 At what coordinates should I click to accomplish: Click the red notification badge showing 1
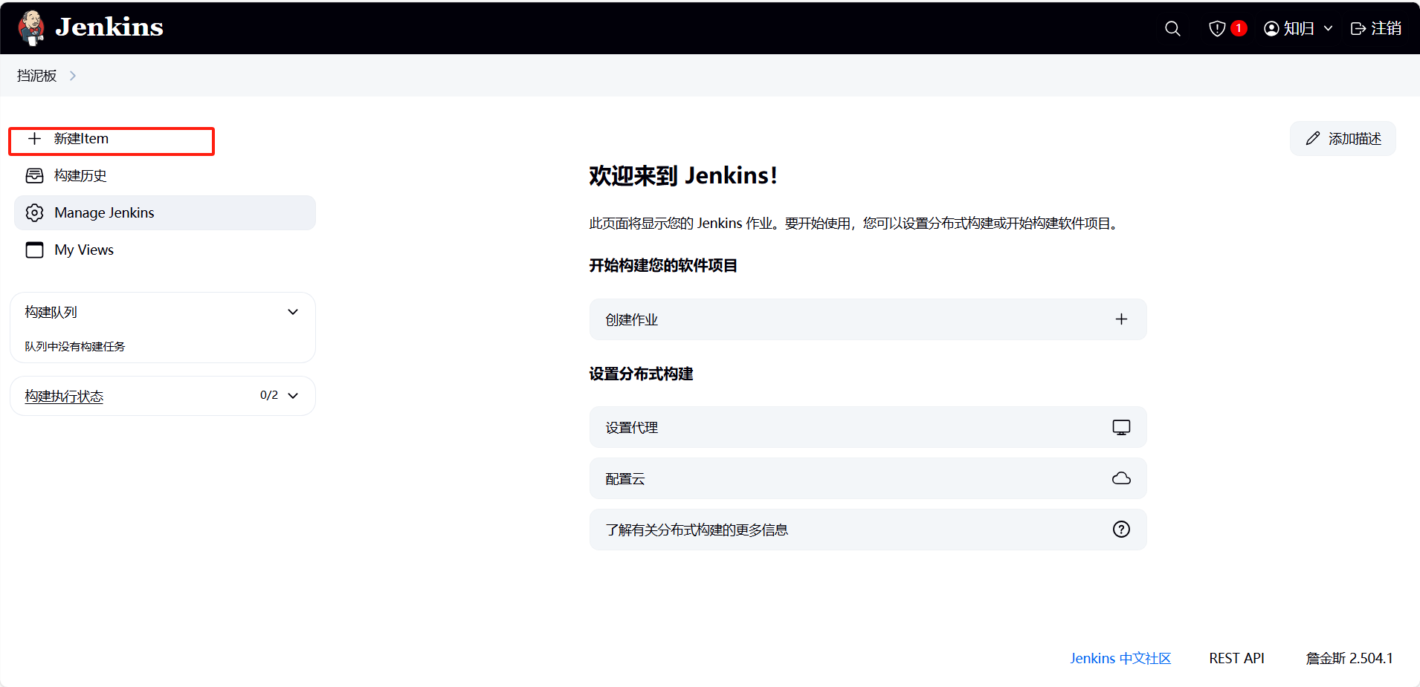tap(1239, 28)
